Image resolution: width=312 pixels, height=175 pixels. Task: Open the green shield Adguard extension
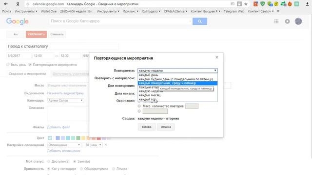click(x=263, y=4)
